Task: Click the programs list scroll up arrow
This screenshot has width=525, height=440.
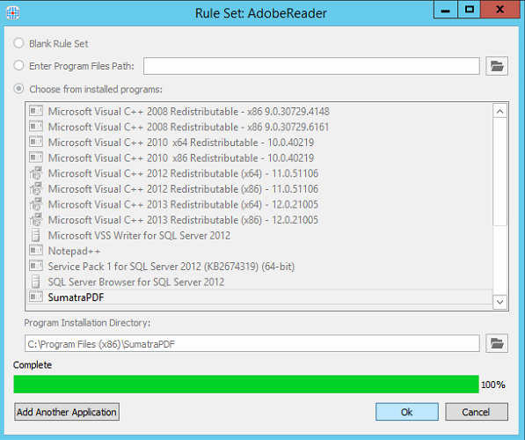Action: coord(499,111)
